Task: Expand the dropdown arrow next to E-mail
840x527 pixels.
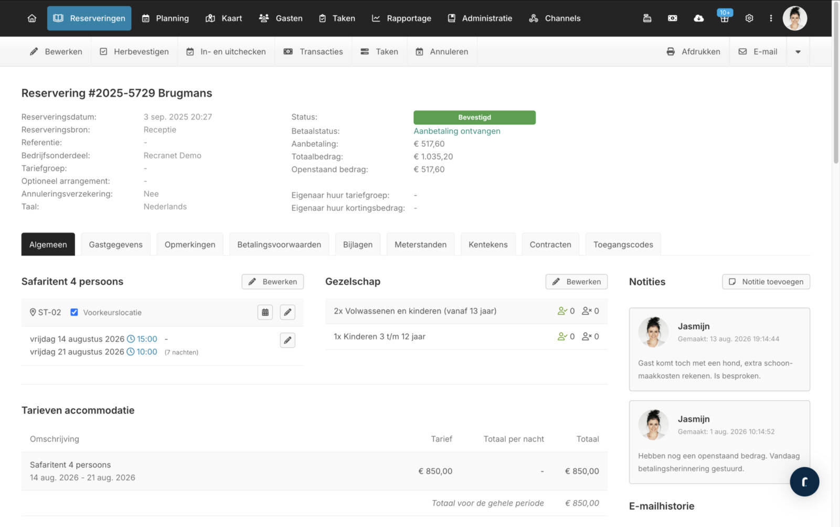Action: tap(798, 52)
